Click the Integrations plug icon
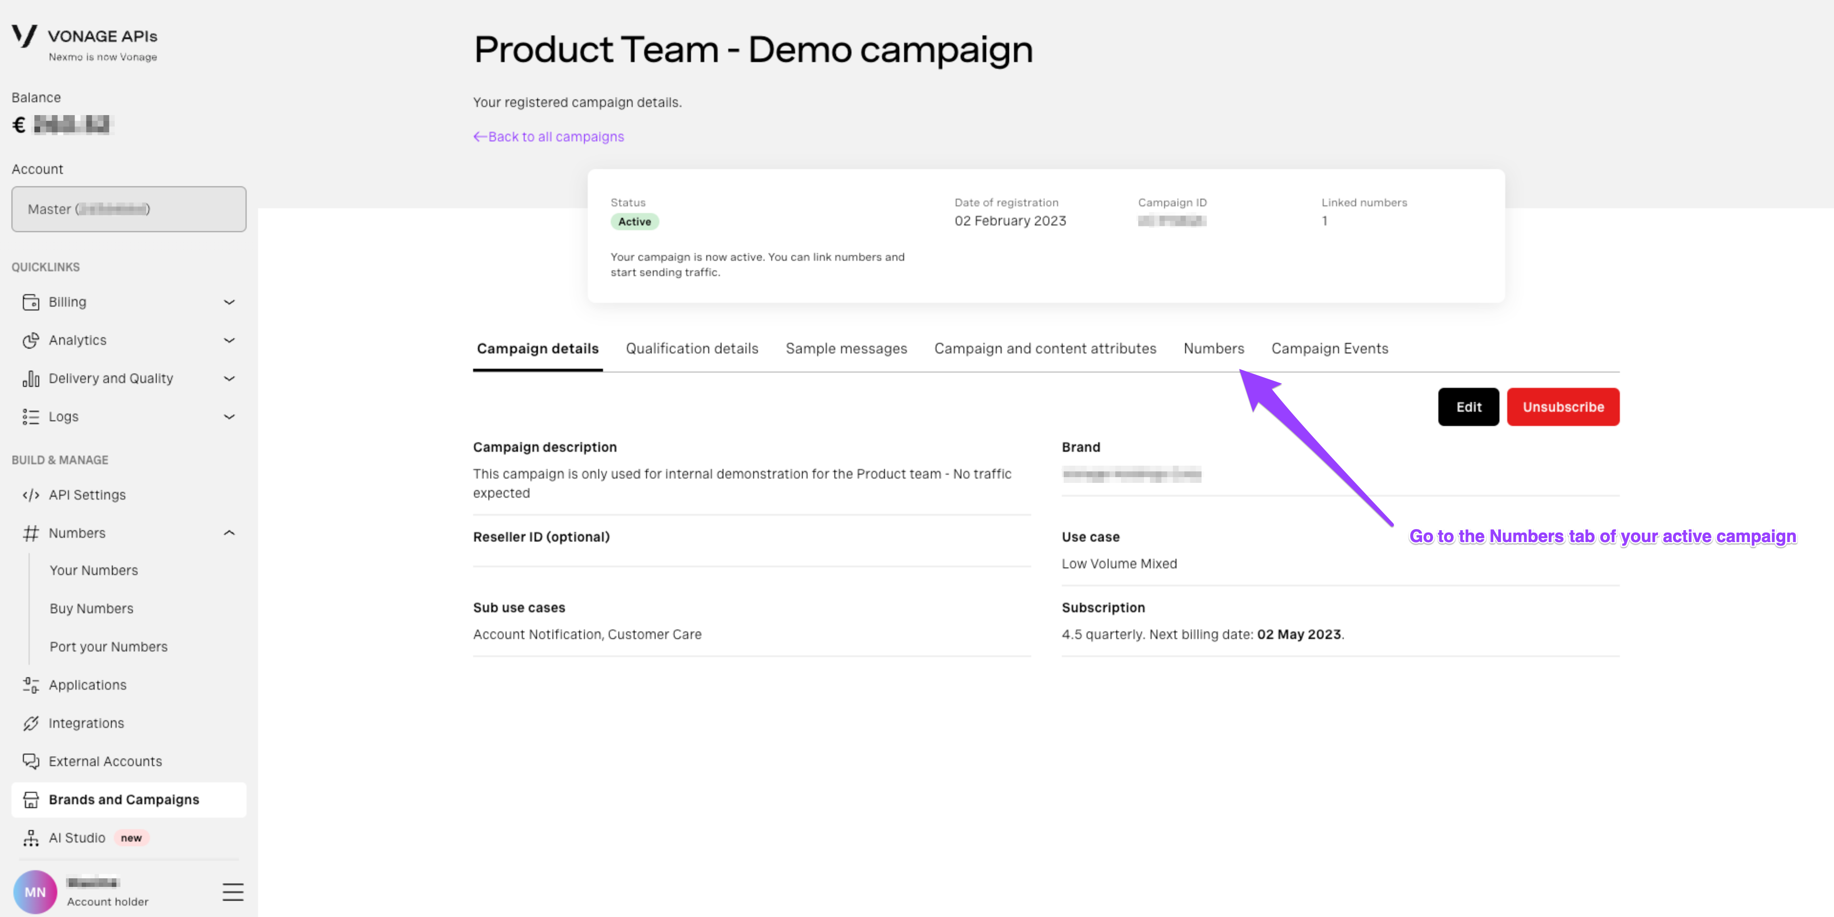The width and height of the screenshot is (1834, 917). point(31,724)
